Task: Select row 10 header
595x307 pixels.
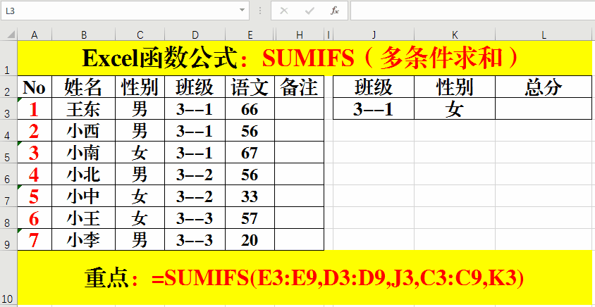Action: tap(8, 277)
